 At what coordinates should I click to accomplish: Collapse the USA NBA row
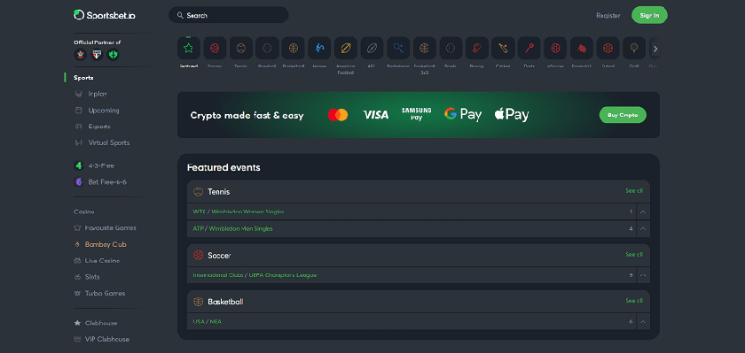[643, 322]
